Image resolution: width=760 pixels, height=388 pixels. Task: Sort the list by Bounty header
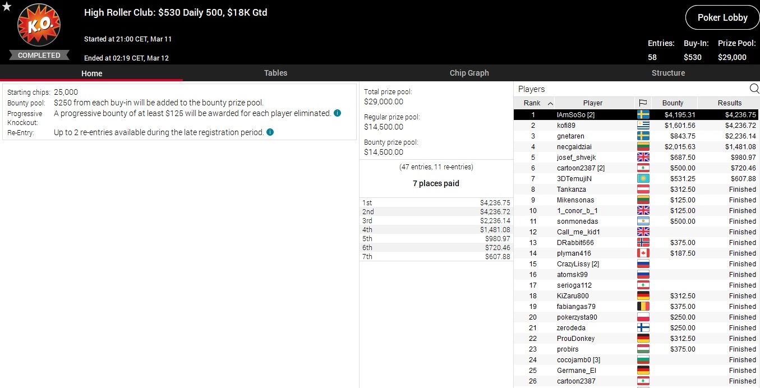click(673, 103)
